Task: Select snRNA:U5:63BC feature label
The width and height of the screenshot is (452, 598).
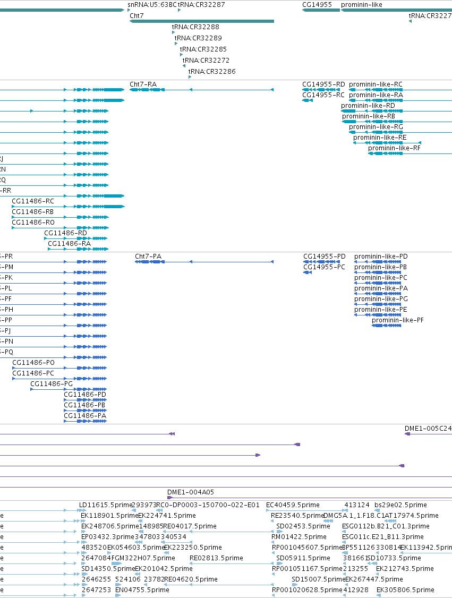Action: [x=152, y=5]
